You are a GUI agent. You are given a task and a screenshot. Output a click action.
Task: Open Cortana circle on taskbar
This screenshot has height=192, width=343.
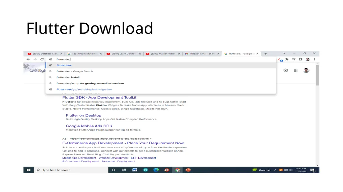click(113, 170)
